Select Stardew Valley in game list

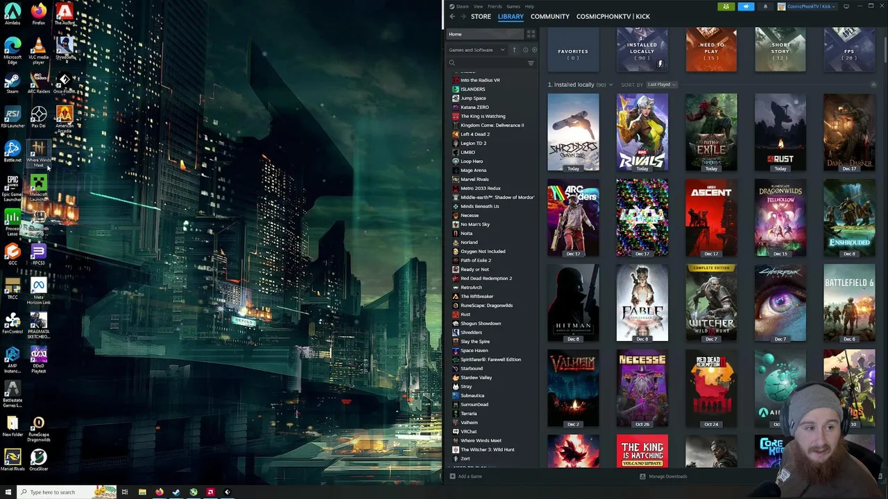pyautogui.click(x=476, y=378)
